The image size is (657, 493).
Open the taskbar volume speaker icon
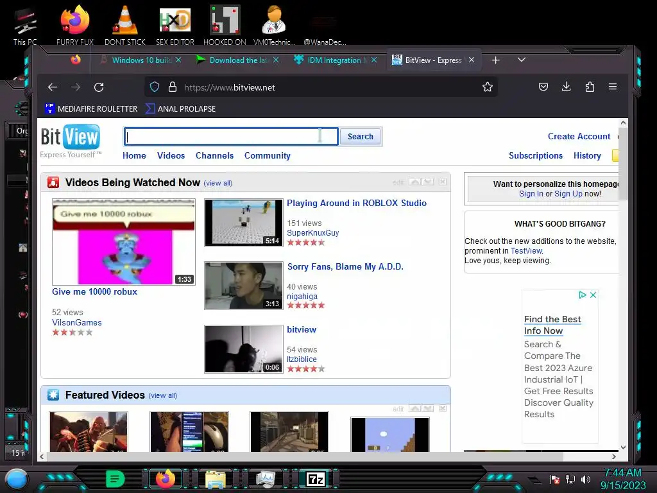coord(586,479)
